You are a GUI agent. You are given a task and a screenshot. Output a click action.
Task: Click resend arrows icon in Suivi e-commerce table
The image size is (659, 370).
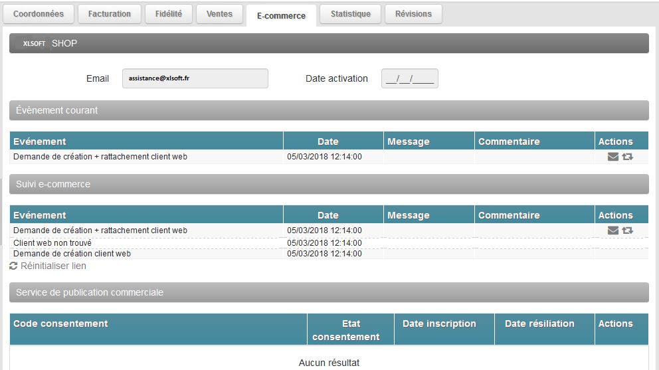tap(628, 231)
